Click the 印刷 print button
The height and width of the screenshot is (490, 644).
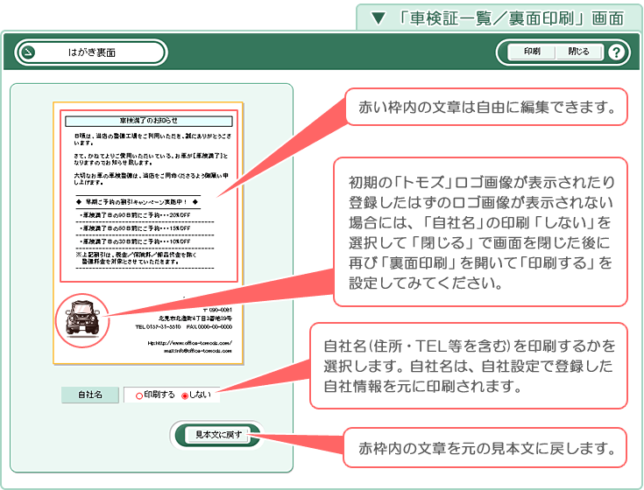(x=532, y=52)
